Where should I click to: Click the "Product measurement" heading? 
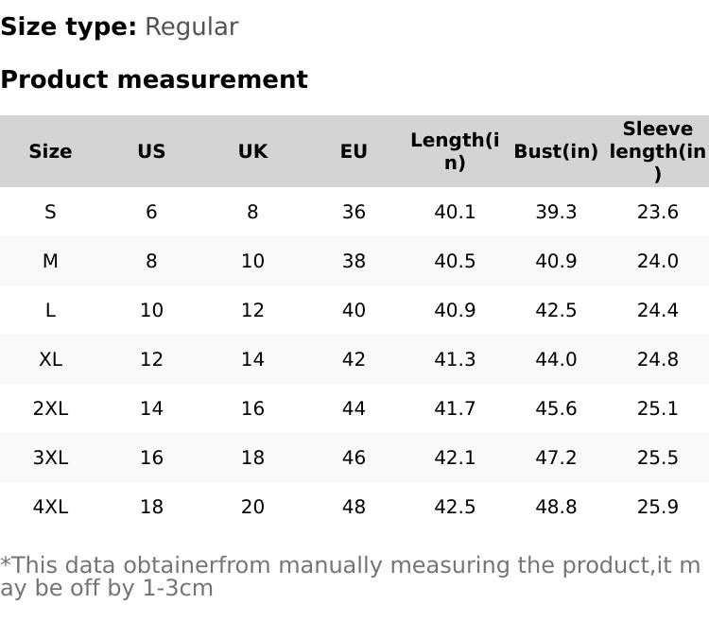click(154, 79)
